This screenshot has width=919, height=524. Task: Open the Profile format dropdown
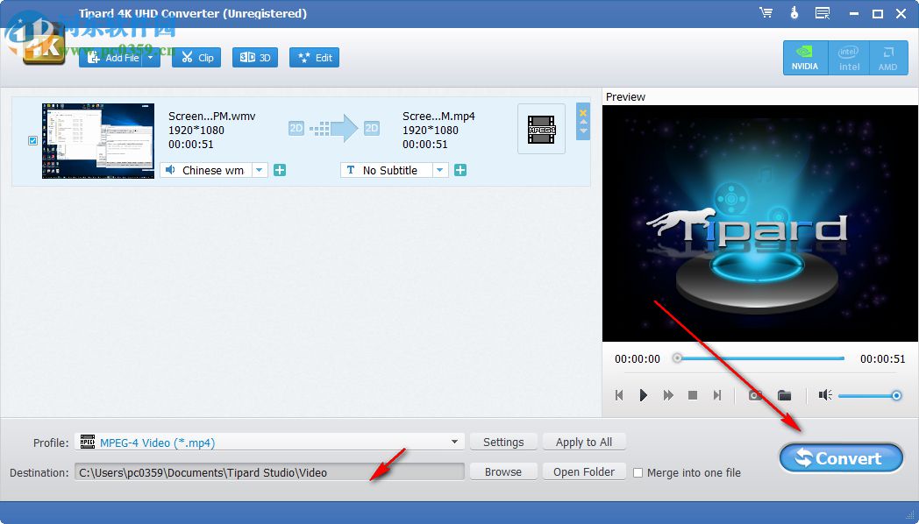(454, 443)
